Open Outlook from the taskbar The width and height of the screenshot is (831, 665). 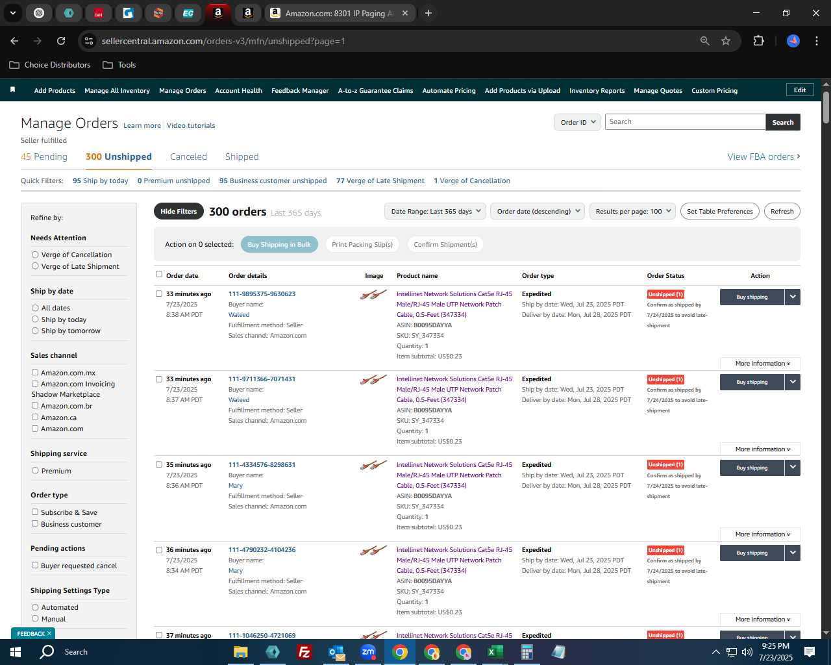(x=336, y=652)
